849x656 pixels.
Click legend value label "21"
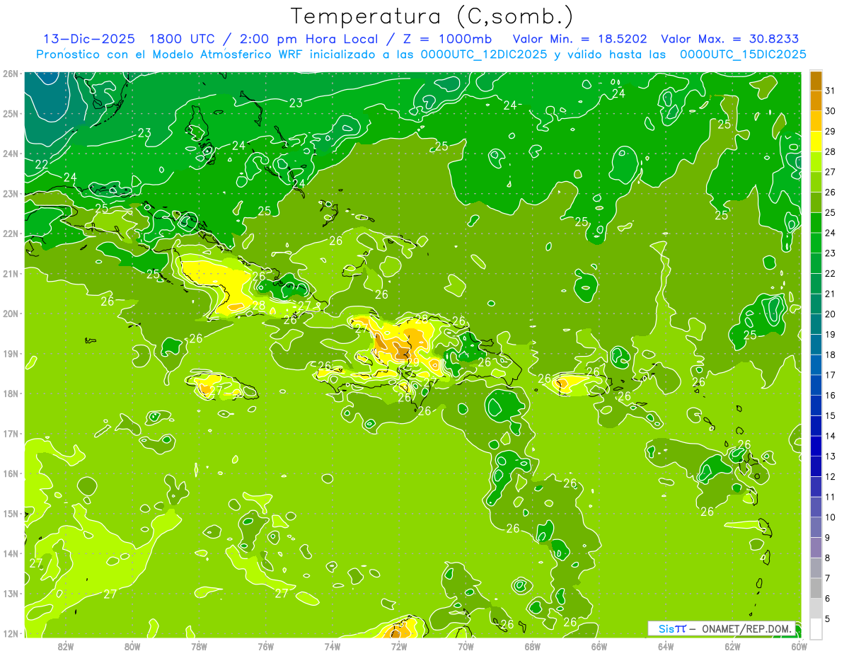(x=831, y=294)
